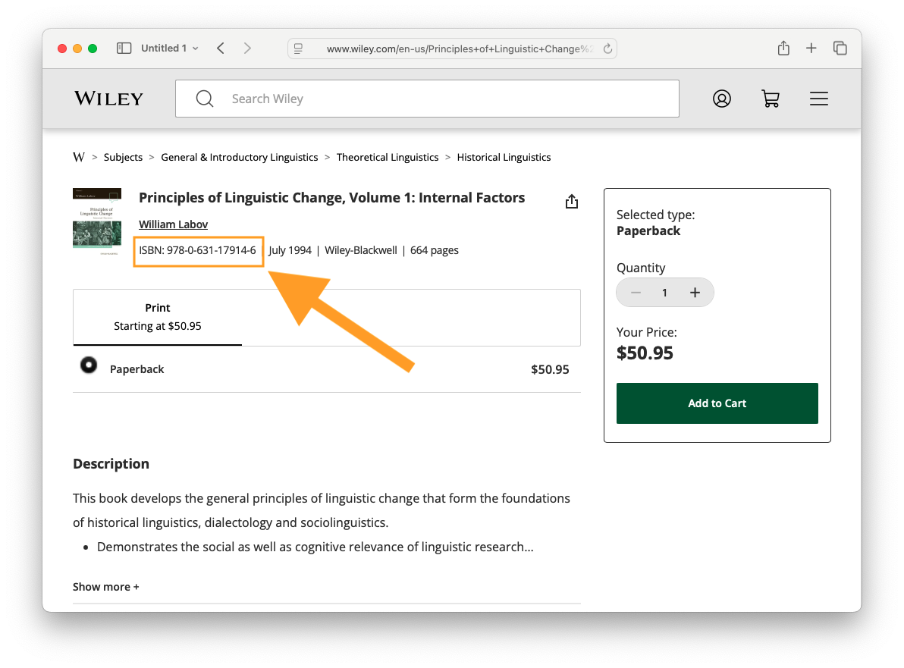The width and height of the screenshot is (904, 668).
Task: Open the shopping cart icon
Action: [771, 99]
